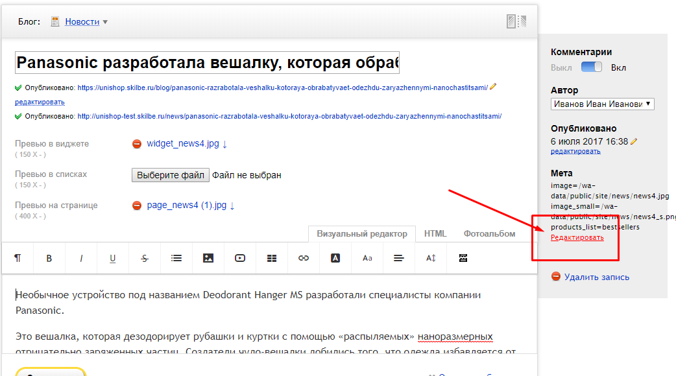Toggle bold formatting in editor toolbar
Viewport: 676px width, 376px height.
(x=49, y=258)
